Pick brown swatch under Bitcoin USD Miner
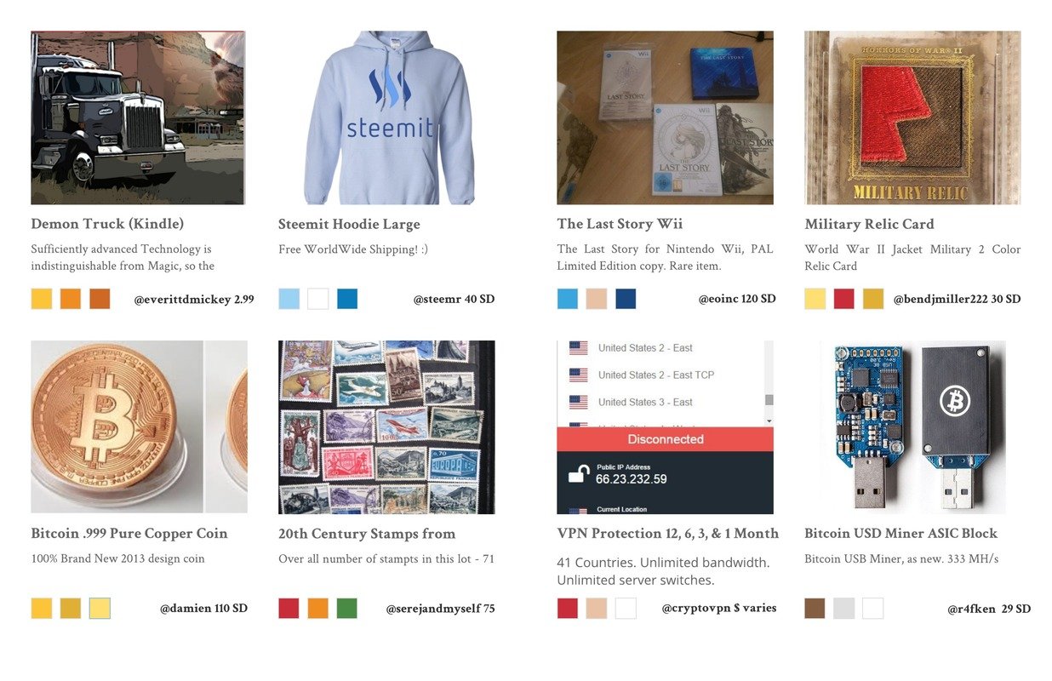This screenshot has height=681, width=1052. pyautogui.click(x=815, y=608)
